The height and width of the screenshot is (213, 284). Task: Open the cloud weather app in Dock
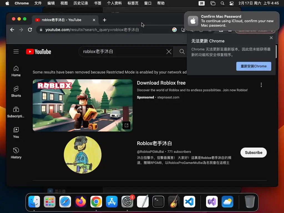[x=227, y=202]
